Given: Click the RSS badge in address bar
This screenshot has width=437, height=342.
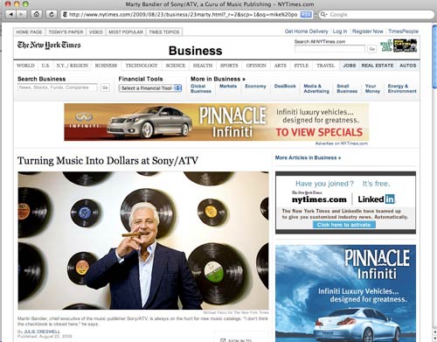Looking at the screenshot, I should (306, 14).
